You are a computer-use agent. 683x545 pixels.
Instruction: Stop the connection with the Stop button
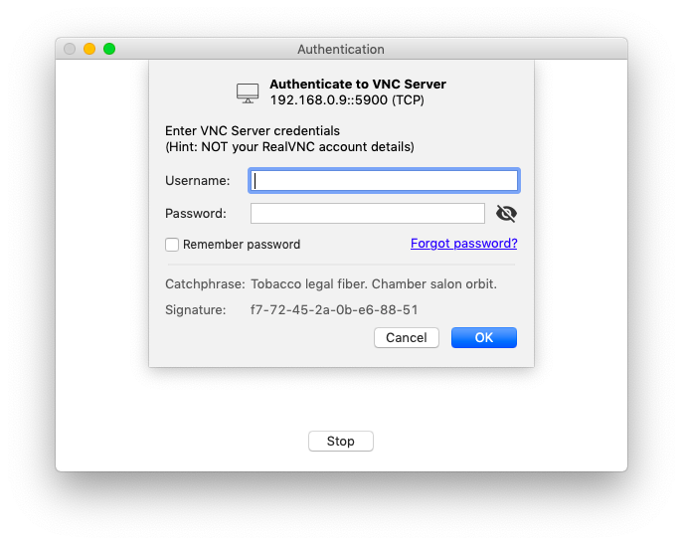[340, 441]
